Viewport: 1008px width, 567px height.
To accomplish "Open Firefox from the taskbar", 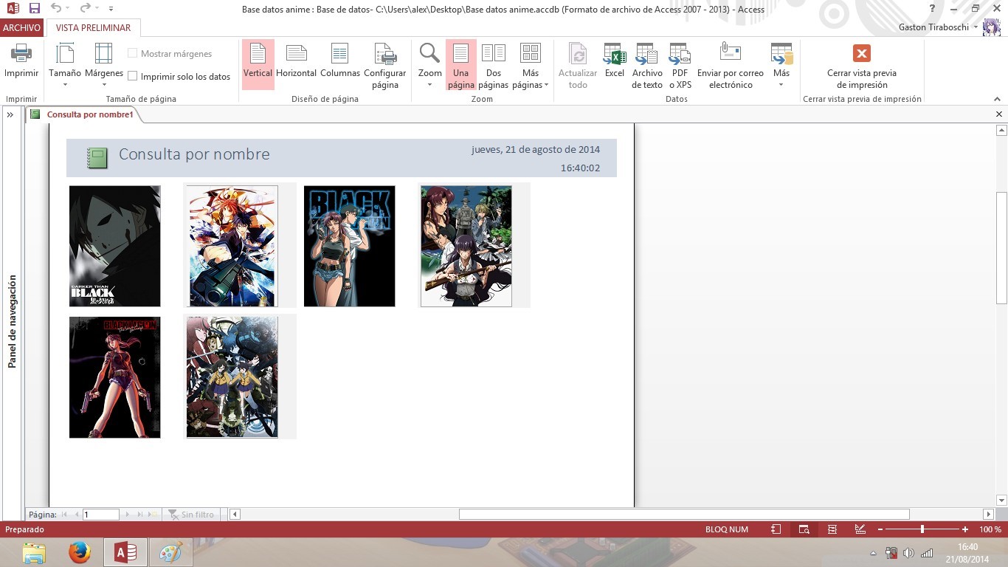I will tap(80, 552).
